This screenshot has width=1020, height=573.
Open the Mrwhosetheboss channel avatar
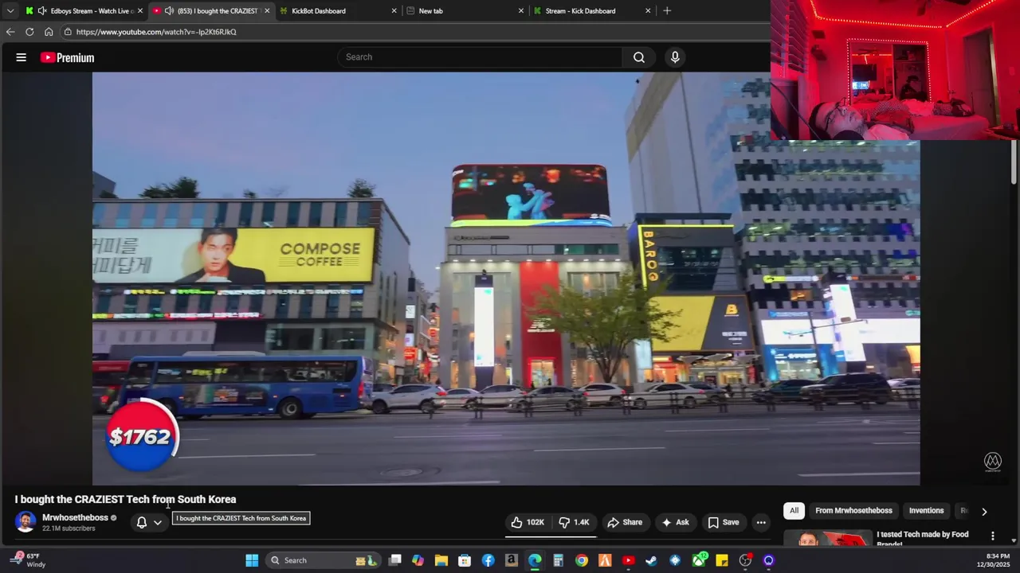(x=25, y=522)
